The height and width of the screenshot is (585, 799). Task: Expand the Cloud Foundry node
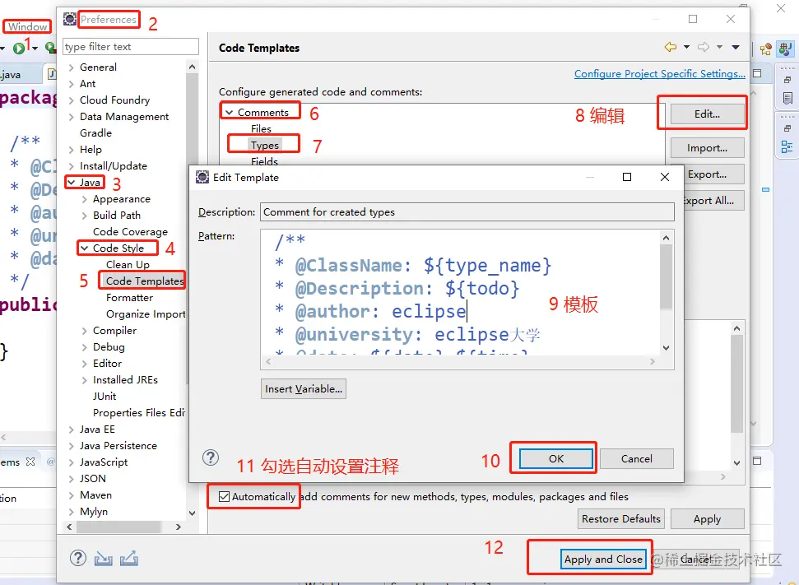click(72, 100)
